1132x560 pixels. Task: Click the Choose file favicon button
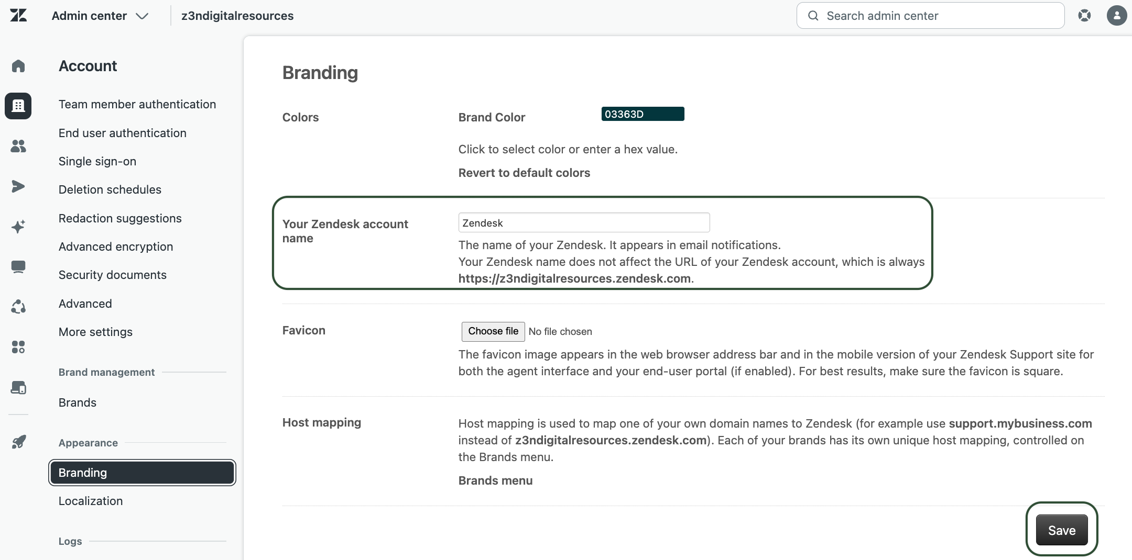pos(493,331)
